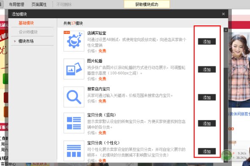Screen dimensions: 250x166
Task: Click the 宝贝分类（个性化）title text
Action: click(103, 143)
